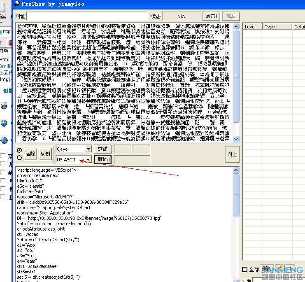The height and width of the screenshot is (282, 305).
Task: Select the empty radio button below the filled one
Action: pos(19,158)
